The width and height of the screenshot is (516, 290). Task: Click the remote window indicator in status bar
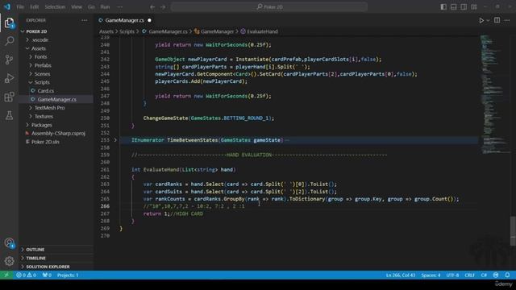[x=6, y=275]
